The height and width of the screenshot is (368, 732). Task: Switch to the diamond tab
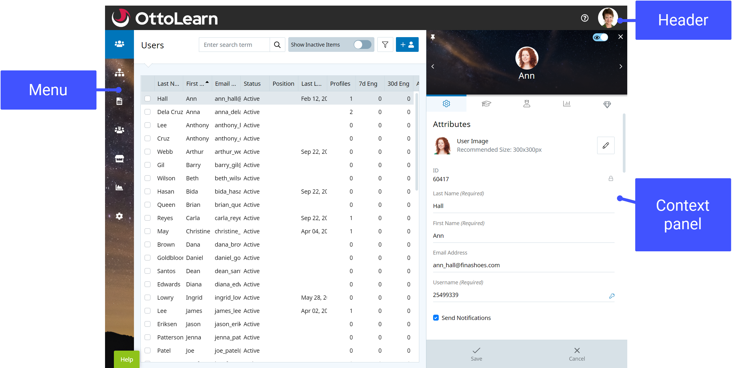pyautogui.click(x=607, y=104)
